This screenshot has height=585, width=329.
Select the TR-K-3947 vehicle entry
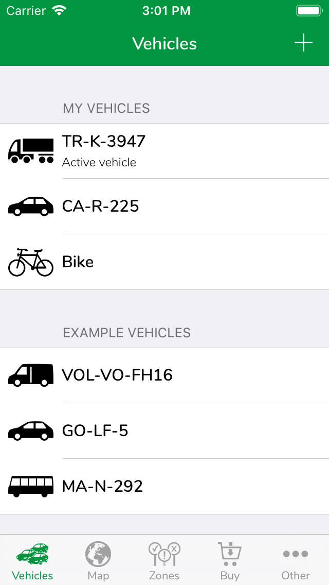164,151
